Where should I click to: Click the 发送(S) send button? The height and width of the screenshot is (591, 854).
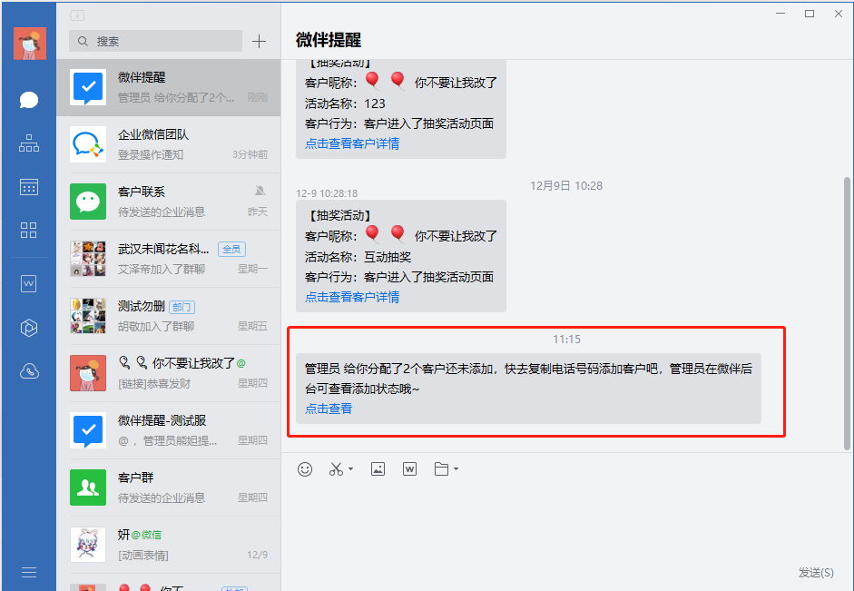[x=816, y=573]
